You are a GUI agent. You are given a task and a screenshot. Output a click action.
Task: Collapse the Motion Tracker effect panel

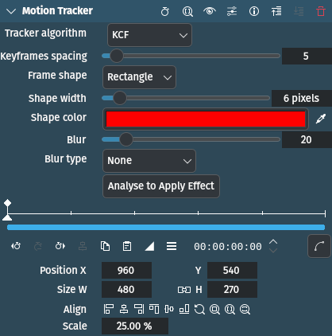coord(11,11)
